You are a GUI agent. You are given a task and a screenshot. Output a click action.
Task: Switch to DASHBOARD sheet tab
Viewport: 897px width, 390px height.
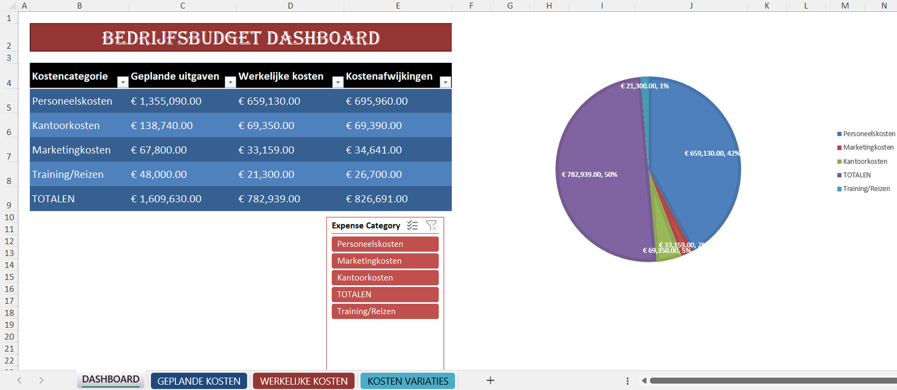pyautogui.click(x=110, y=380)
